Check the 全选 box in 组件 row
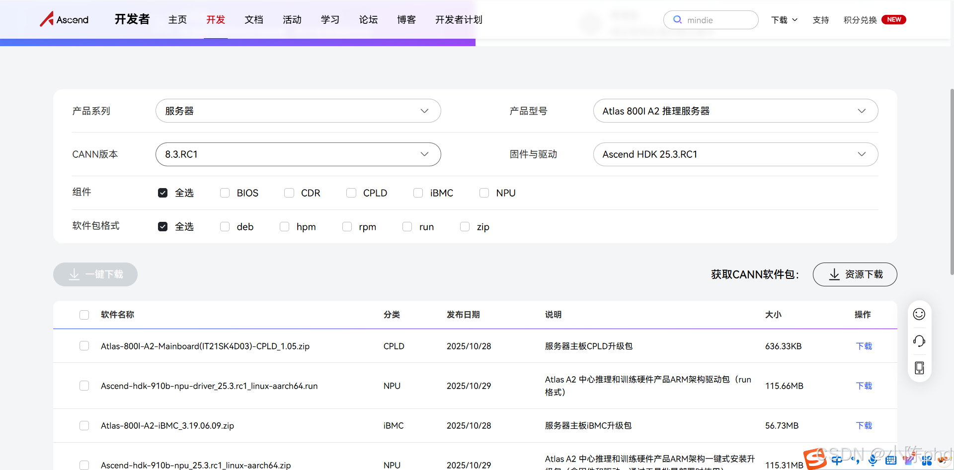 point(162,193)
